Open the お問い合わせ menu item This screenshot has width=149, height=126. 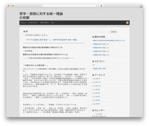tap(44, 23)
